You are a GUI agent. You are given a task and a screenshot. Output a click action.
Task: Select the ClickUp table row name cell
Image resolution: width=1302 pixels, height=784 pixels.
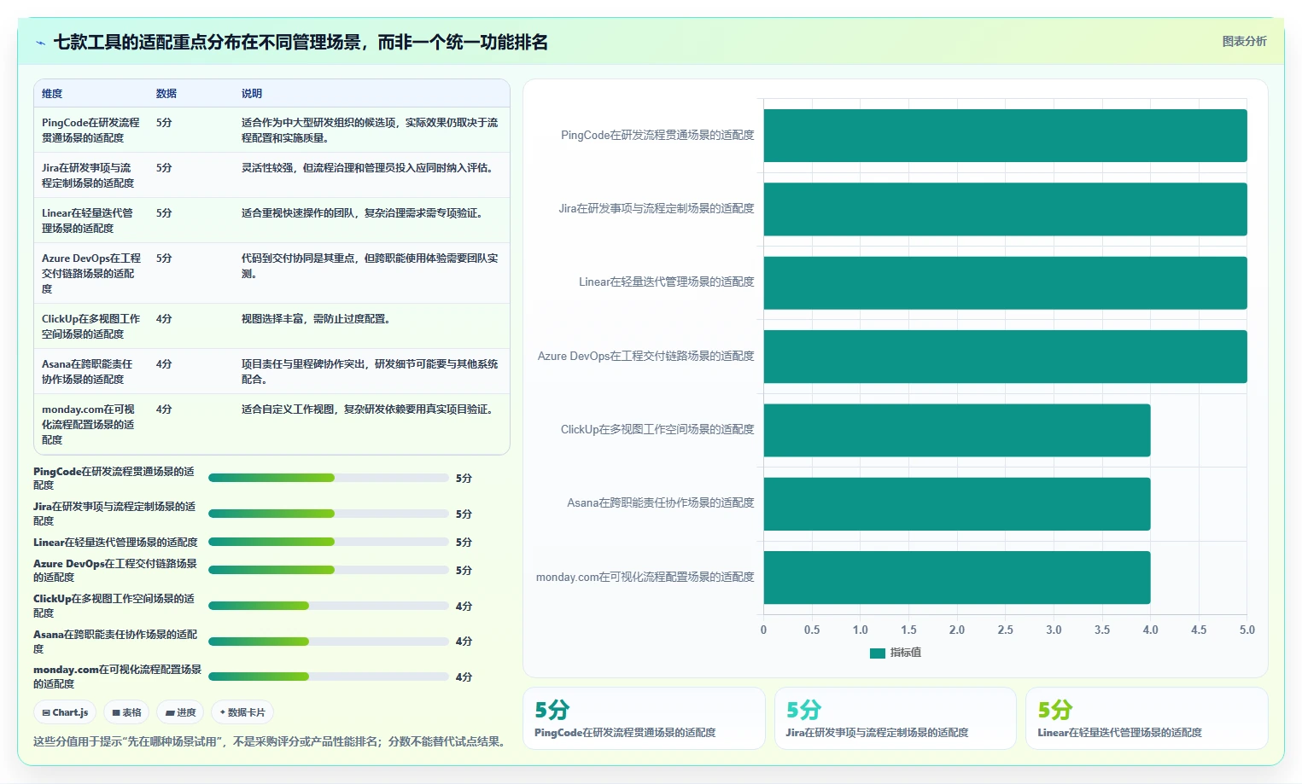91,326
